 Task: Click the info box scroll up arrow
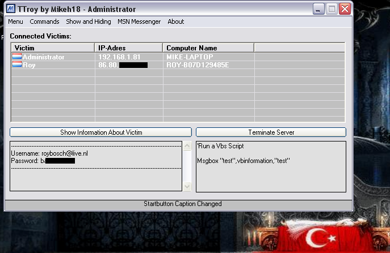click(187, 146)
